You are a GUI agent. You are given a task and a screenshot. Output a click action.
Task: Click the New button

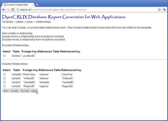click(6, 91)
